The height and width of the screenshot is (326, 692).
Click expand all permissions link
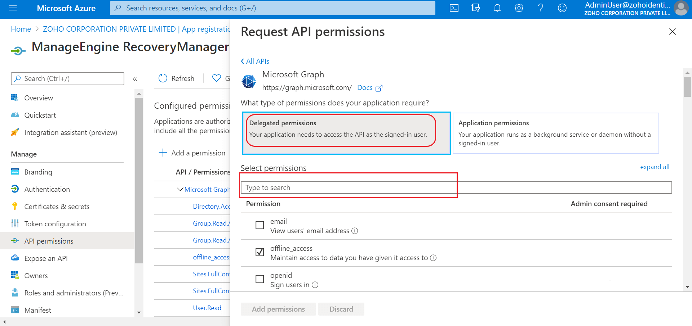tap(655, 167)
